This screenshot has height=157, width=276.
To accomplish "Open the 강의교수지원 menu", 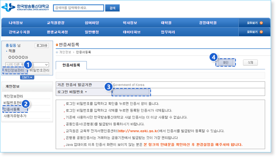I will (19, 32).
